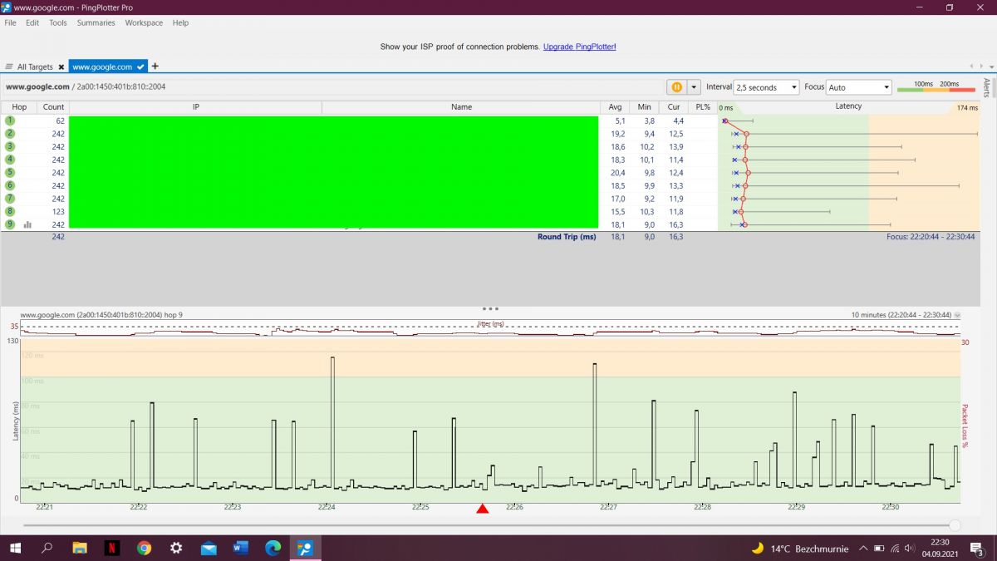Select hop 6 number icon
Viewport: 997px width, 561px height.
[x=10, y=185]
